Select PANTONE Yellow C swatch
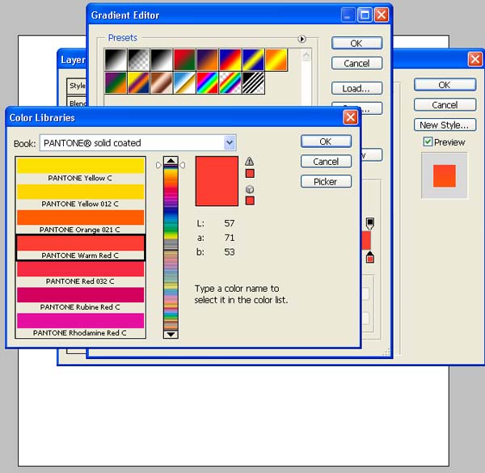 tap(80, 170)
